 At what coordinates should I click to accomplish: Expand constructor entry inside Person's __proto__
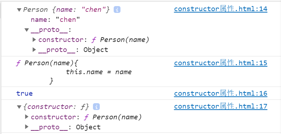[x=34, y=40]
